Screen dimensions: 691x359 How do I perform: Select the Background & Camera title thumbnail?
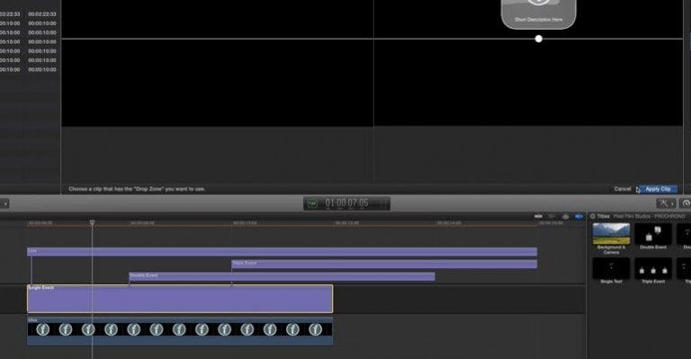[x=611, y=233]
